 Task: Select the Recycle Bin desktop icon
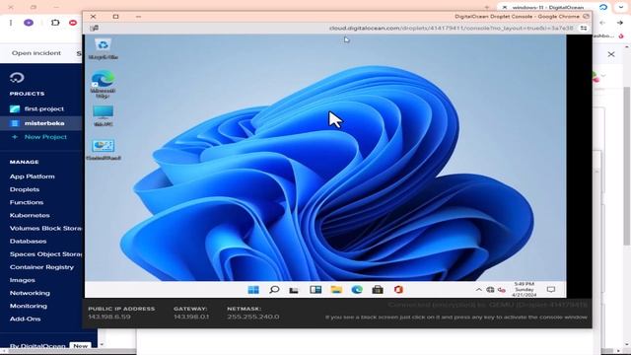pos(103,49)
